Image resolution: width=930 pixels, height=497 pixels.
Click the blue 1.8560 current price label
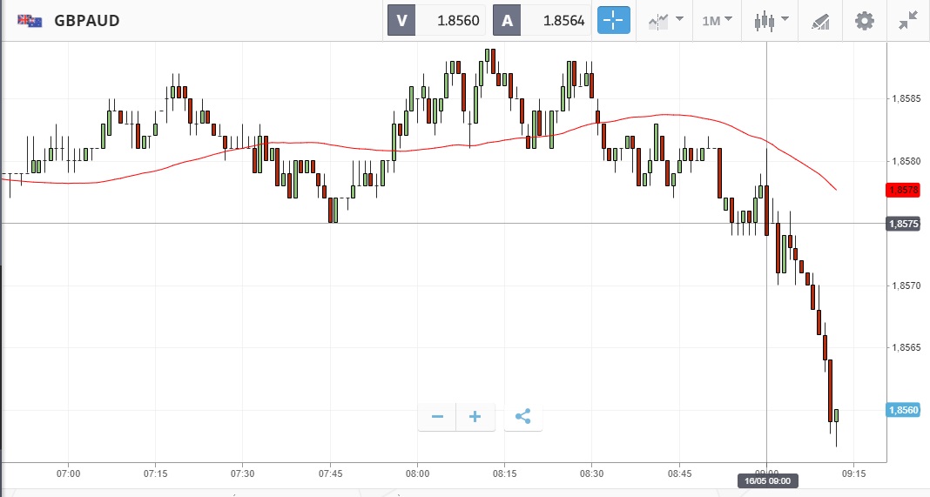(x=902, y=410)
